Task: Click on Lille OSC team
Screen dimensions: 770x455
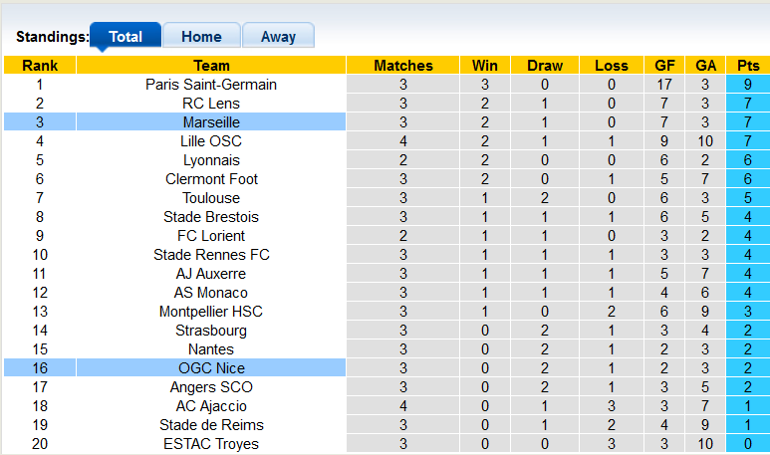Action: tap(211, 141)
